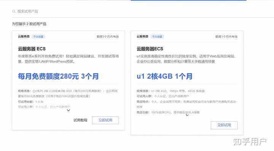Click u1 2核4GB 1个月 headline
Image resolution: width=274 pixels, height=151 pixels.
pyautogui.click(x=164, y=76)
